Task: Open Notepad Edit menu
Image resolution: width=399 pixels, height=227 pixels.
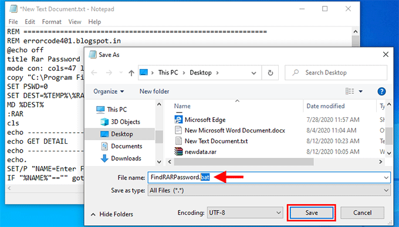Action: coord(30,22)
